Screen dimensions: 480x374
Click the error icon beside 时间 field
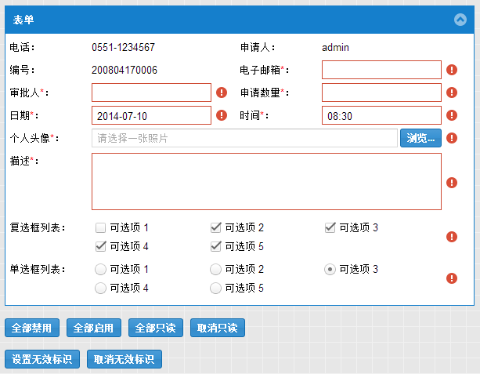pyautogui.click(x=452, y=115)
